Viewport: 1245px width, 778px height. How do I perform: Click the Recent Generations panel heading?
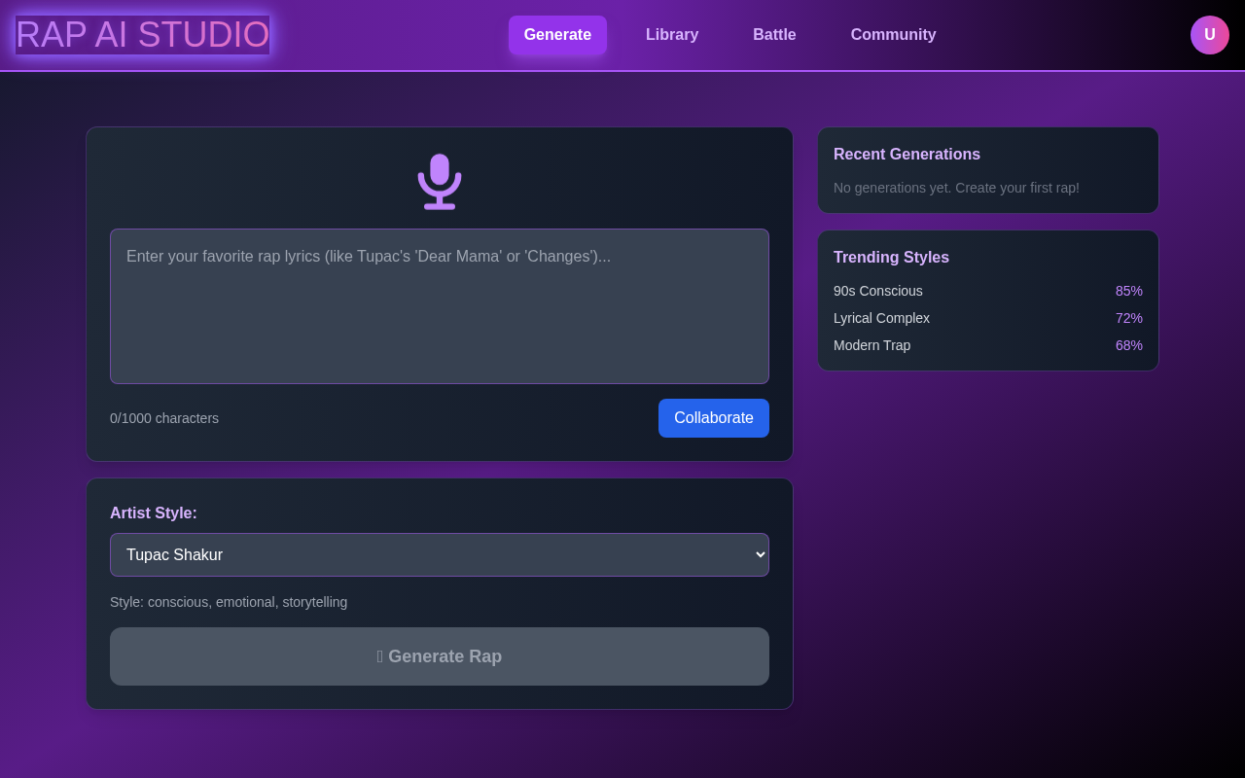(907, 154)
